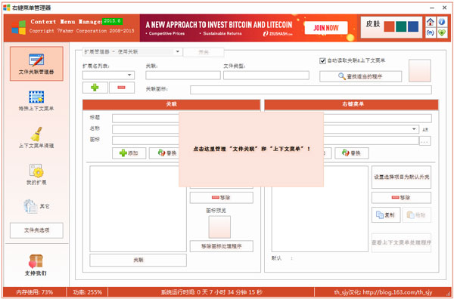
Task: Click the green plus add-extension button
Action: point(95,88)
